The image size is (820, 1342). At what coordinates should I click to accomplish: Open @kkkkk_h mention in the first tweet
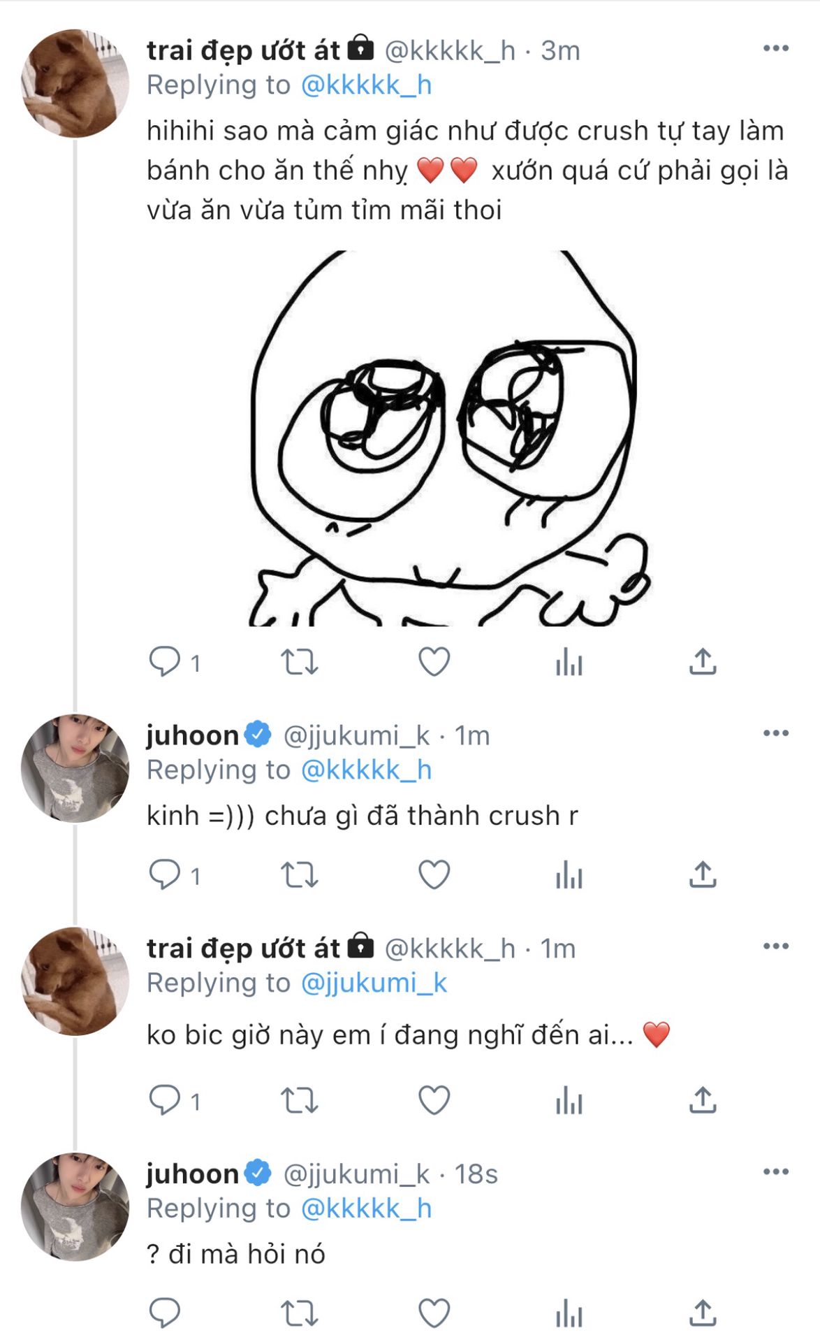pos(366,85)
